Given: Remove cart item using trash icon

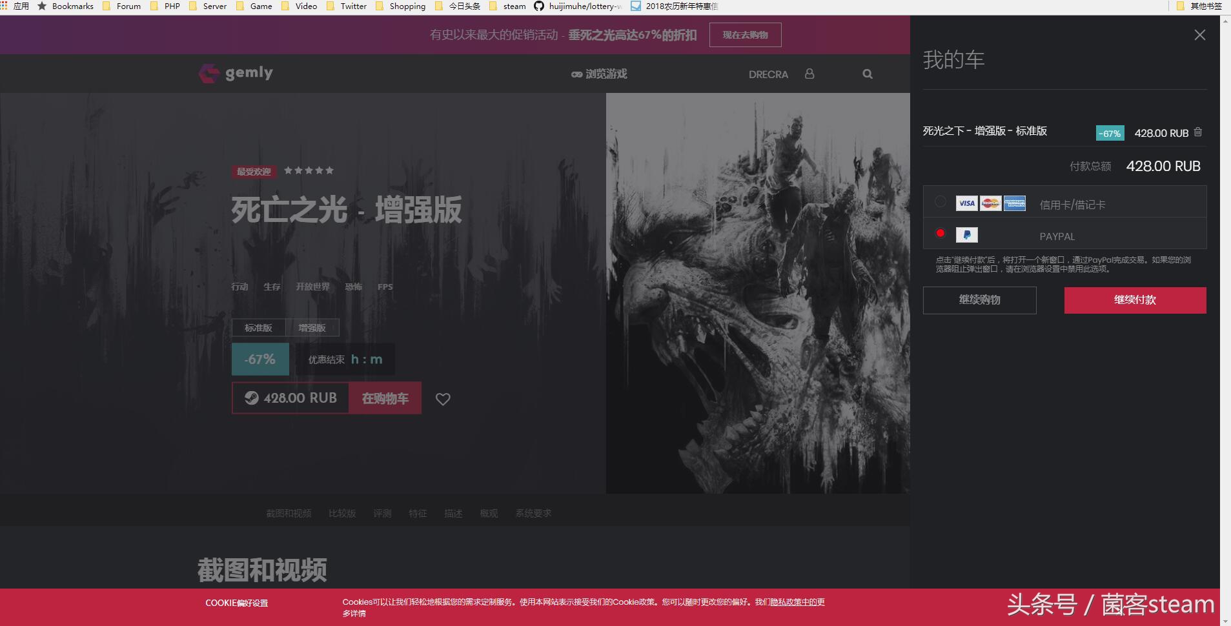Looking at the screenshot, I should tap(1198, 132).
